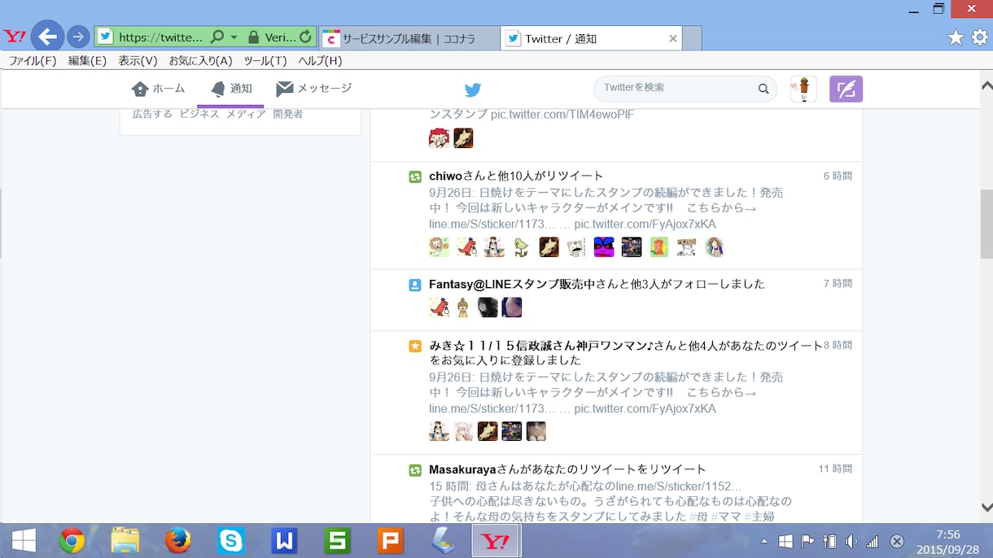Go back with the browser back arrow
Viewport: 993px width, 558px height.
point(47,37)
